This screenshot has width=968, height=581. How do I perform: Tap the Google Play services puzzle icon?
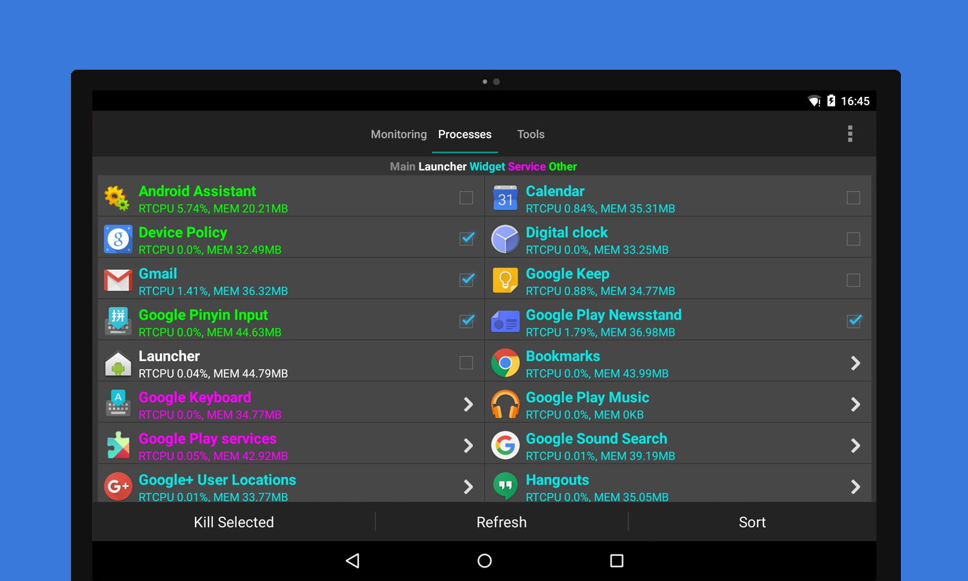coord(118,445)
